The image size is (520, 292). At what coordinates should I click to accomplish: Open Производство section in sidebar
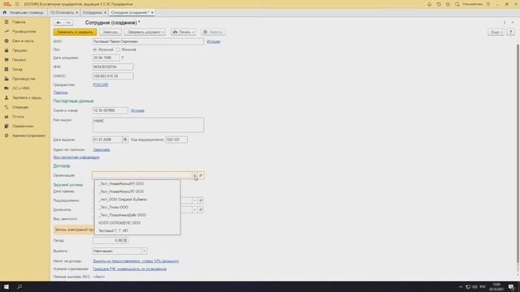coord(24,79)
